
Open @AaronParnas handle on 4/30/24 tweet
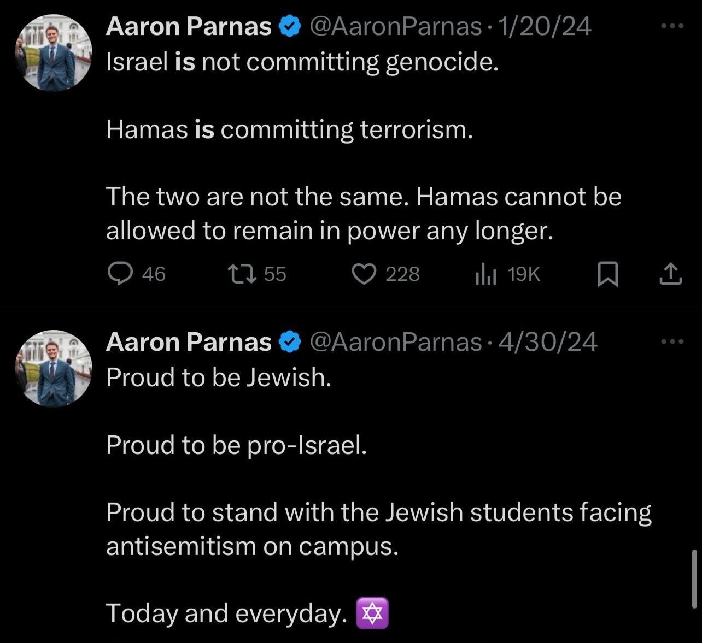coord(396,342)
